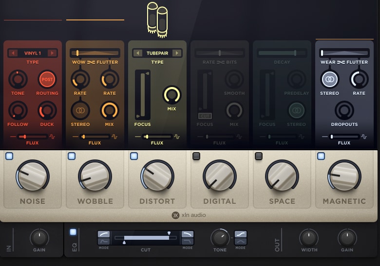The image size is (380, 266).
Task: Click the EQ Tone knob
Action: click(220, 238)
